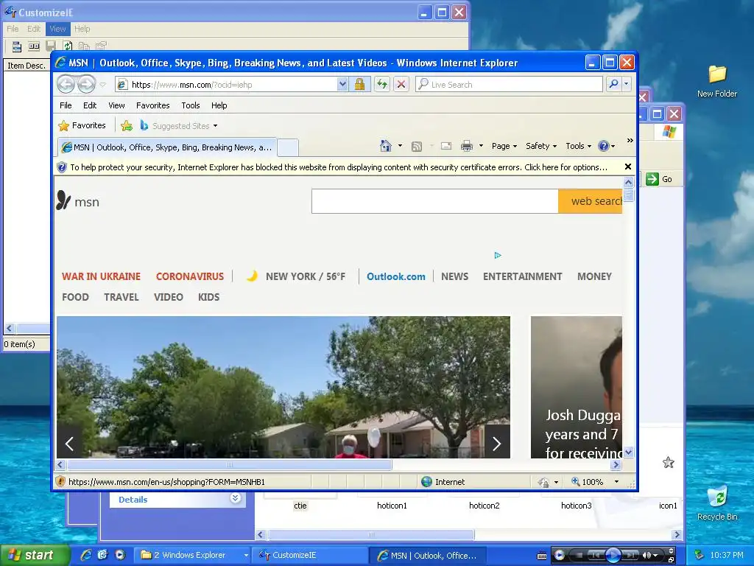Image resolution: width=754 pixels, height=566 pixels.
Task: Open command bar Tools dropdown
Action: coord(579,146)
